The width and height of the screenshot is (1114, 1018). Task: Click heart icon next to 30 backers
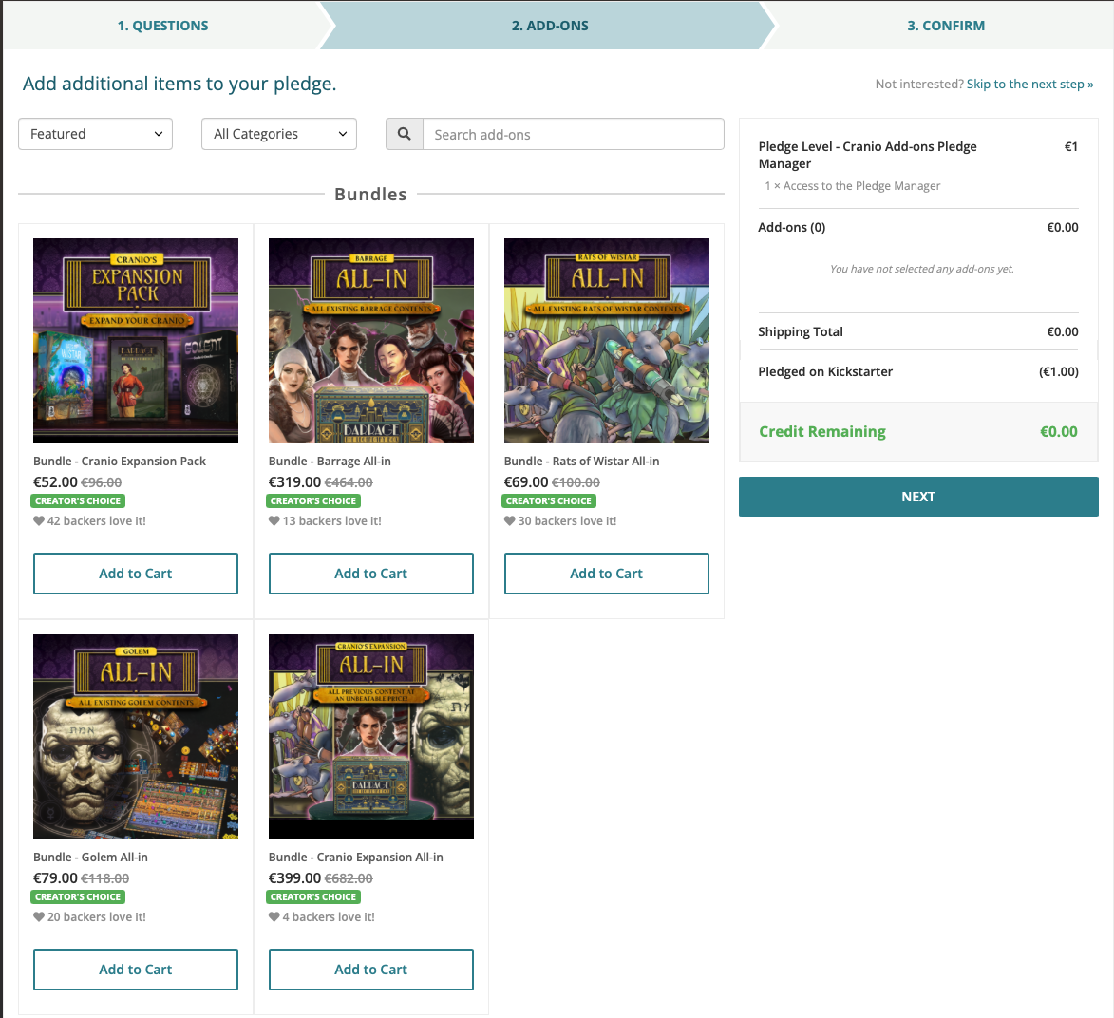[509, 520]
